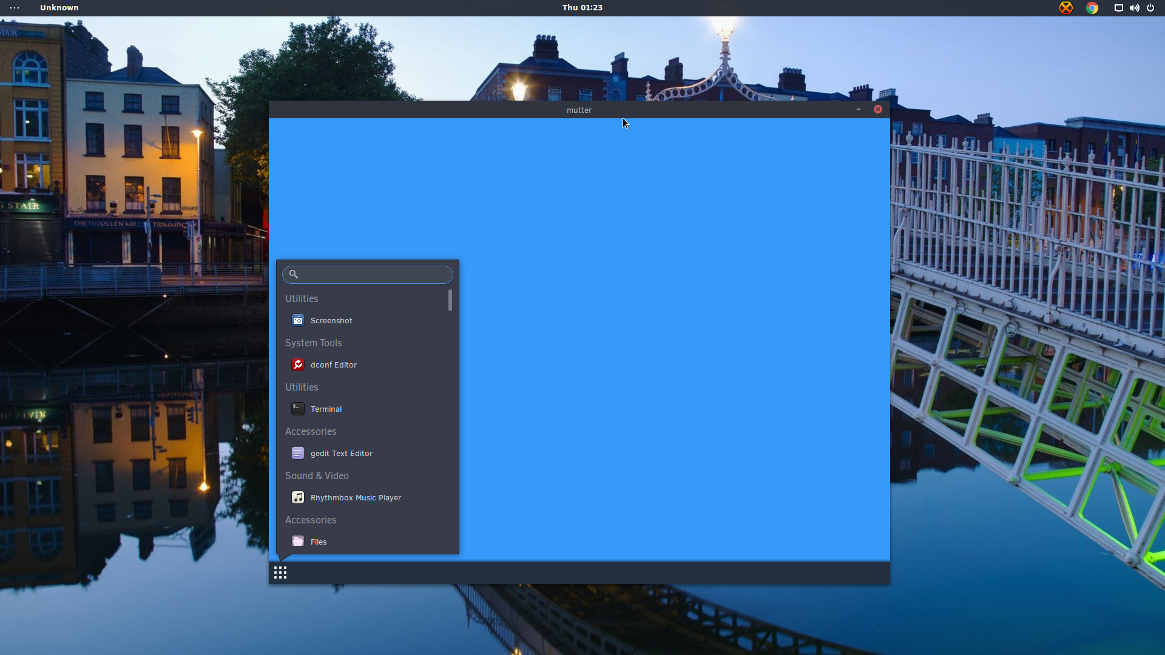Click the Files folder icon
Screen dimensions: 1165x655
(298, 542)
